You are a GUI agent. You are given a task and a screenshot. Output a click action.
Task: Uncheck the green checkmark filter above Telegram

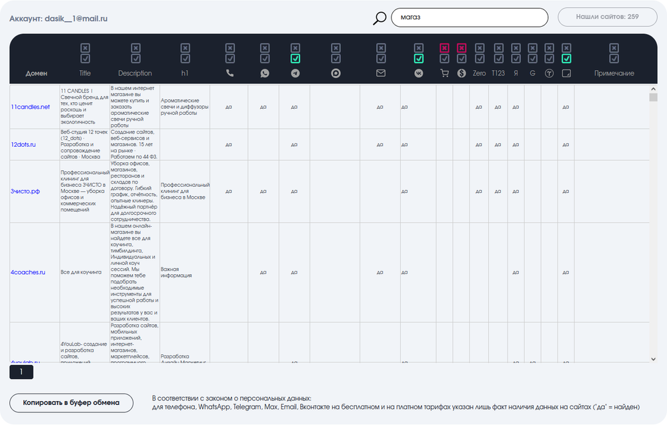pyautogui.click(x=295, y=59)
